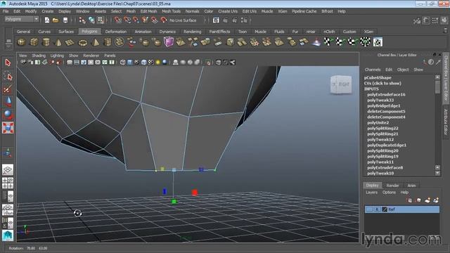The width and height of the screenshot is (450, 253).
Task: Open the layer editor Options menu
Action: [389, 192]
